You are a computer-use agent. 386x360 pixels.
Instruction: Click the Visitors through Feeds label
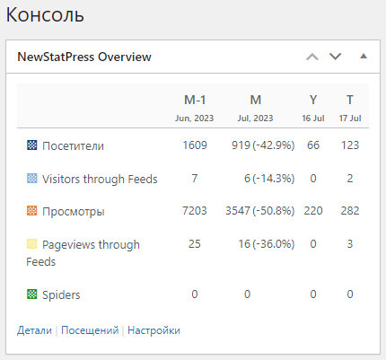pos(100,179)
